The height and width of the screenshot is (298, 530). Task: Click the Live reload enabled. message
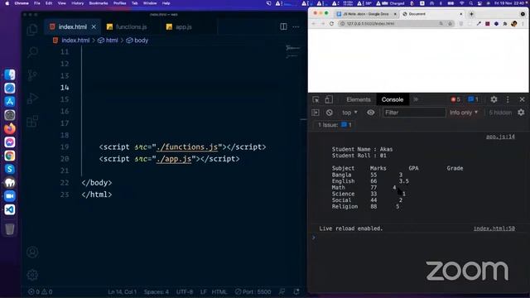(351, 228)
